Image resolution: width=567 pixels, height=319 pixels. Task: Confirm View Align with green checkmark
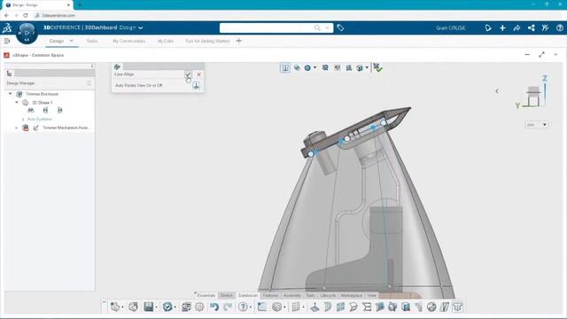tap(188, 74)
